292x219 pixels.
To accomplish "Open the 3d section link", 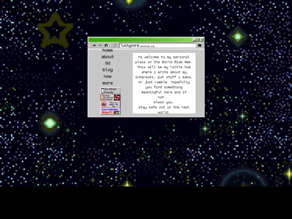I will point(108,63).
